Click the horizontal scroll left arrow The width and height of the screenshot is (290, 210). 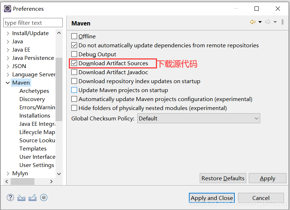point(7,182)
